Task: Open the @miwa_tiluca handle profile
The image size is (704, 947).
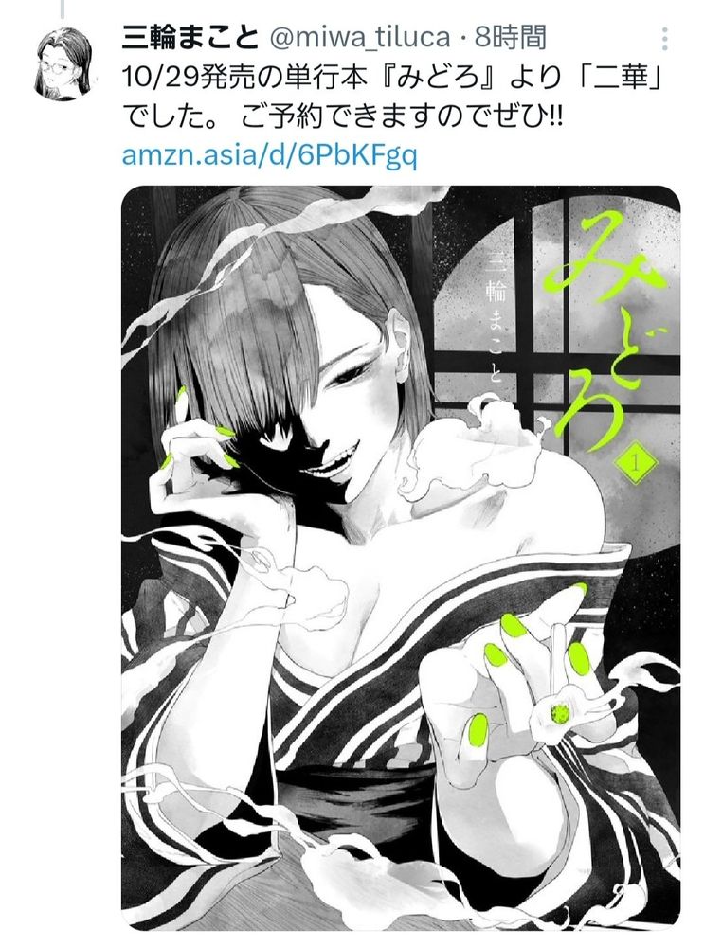Action: pyautogui.click(x=360, y=38)
